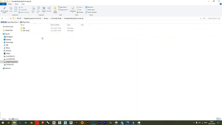Screen dimensions: 222x125
Task: Open Quick access in navigation pane
Action: (9, 27)
